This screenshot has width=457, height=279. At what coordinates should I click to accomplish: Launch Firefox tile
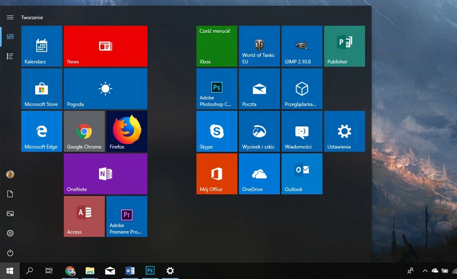(x=127, y=131)
